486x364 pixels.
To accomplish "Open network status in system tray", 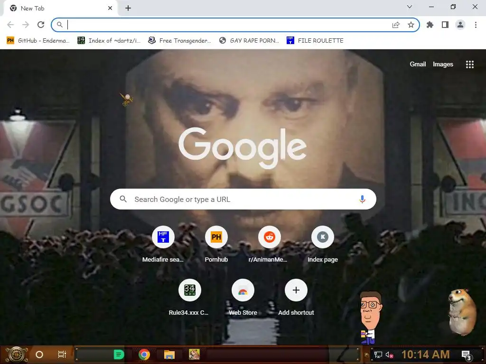I will [378, 355].
